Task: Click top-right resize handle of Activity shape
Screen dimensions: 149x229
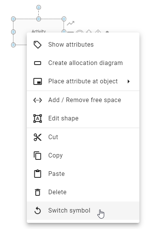Action: pyautogui.click(x=64, y=19)
